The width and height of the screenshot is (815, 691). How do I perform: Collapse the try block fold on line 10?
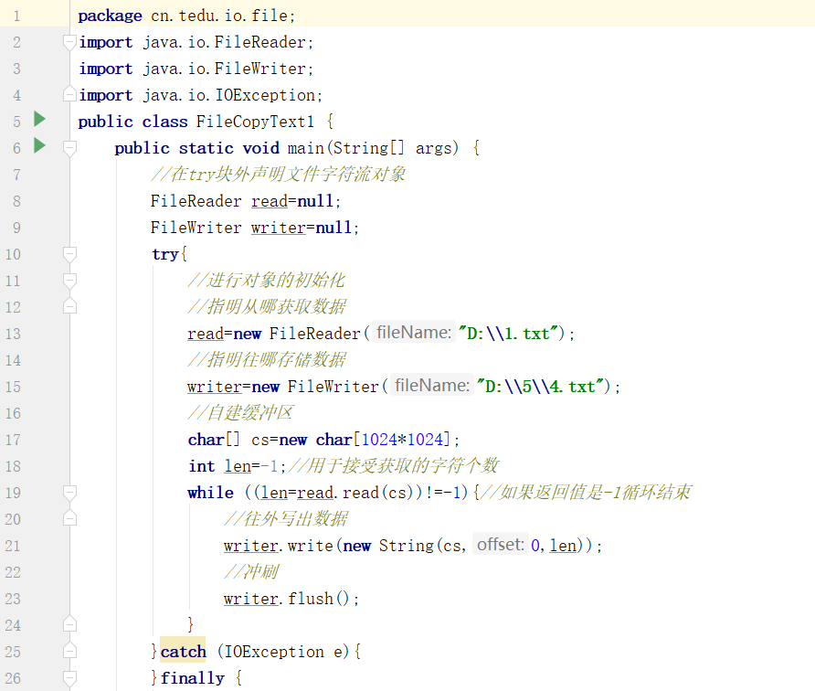(69, 254)
